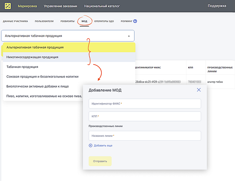The height and width of the screenshot is (181, 235).
Task: Switch to the Данные участника tab
Action: 15,21
